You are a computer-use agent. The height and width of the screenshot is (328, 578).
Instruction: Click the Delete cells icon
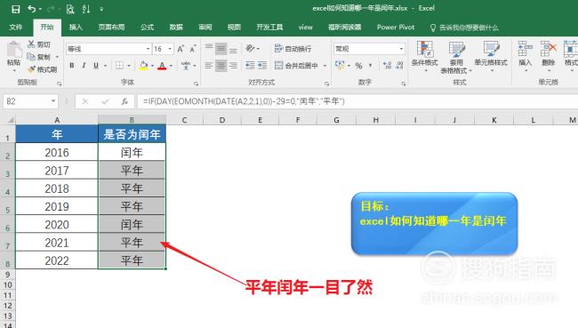(548, 49)
